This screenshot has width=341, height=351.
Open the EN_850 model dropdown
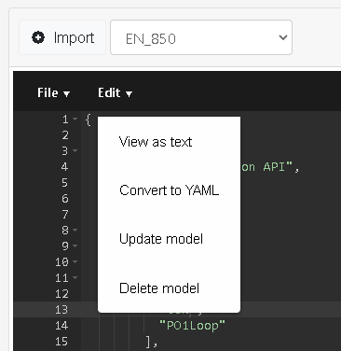(201, 37)
